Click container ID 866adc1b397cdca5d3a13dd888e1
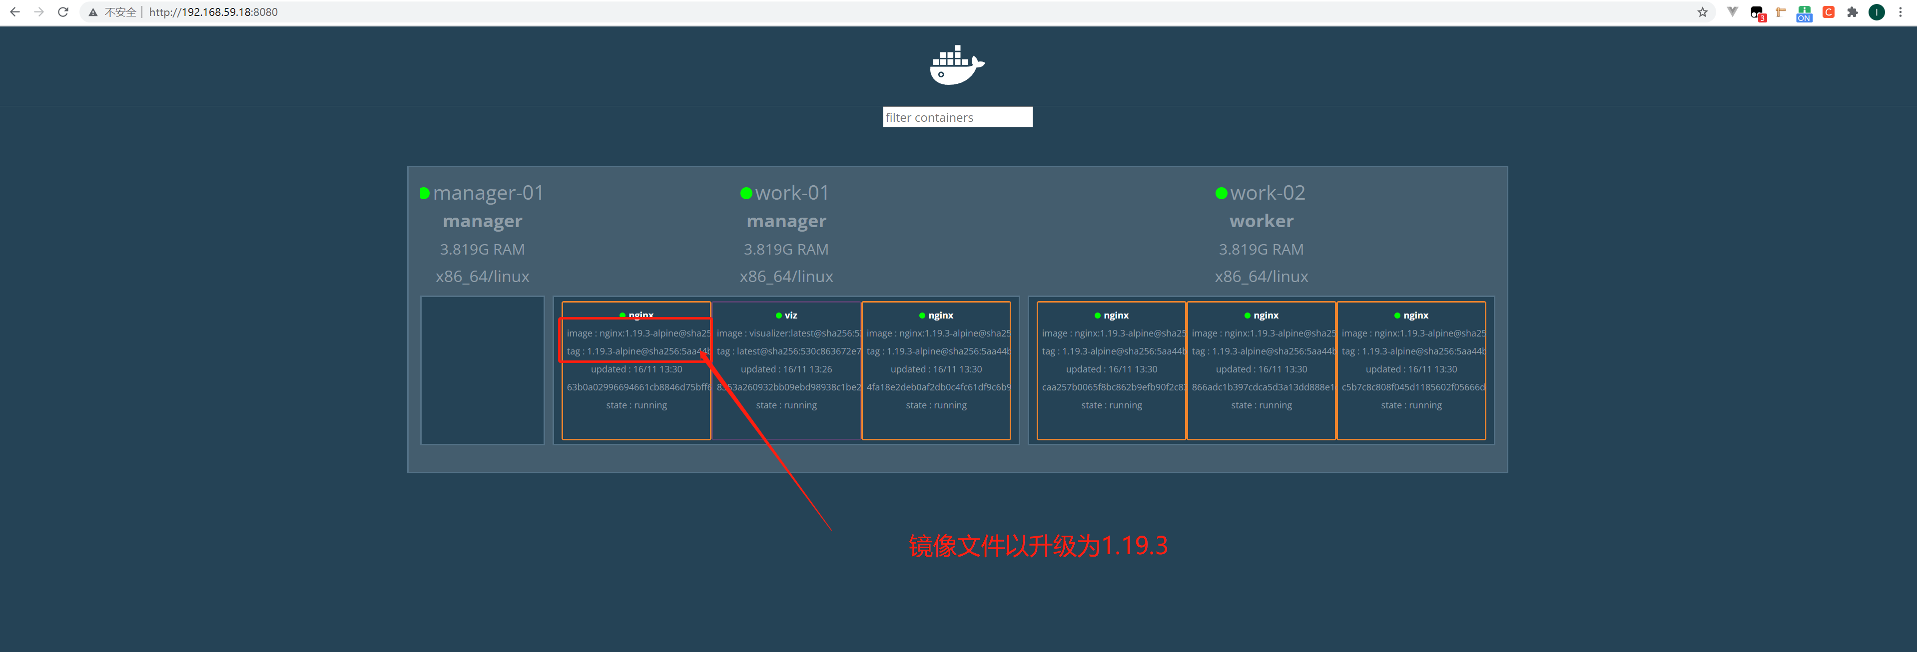 click(1263, 387)
